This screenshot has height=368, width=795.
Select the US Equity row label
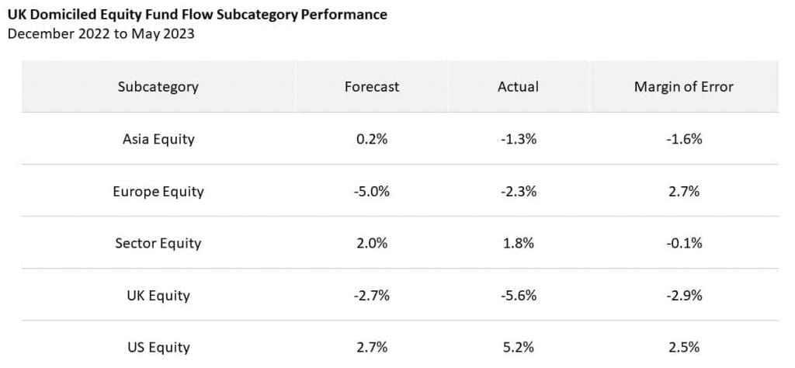(x=158, y=347)
